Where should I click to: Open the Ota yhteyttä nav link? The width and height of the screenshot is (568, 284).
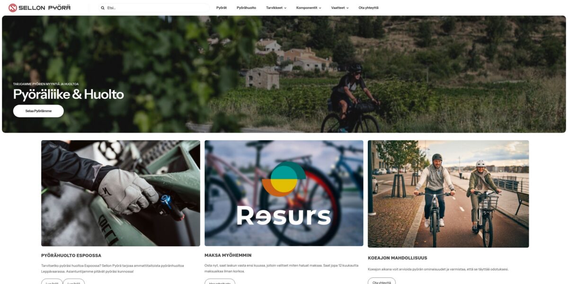[368, 8]
